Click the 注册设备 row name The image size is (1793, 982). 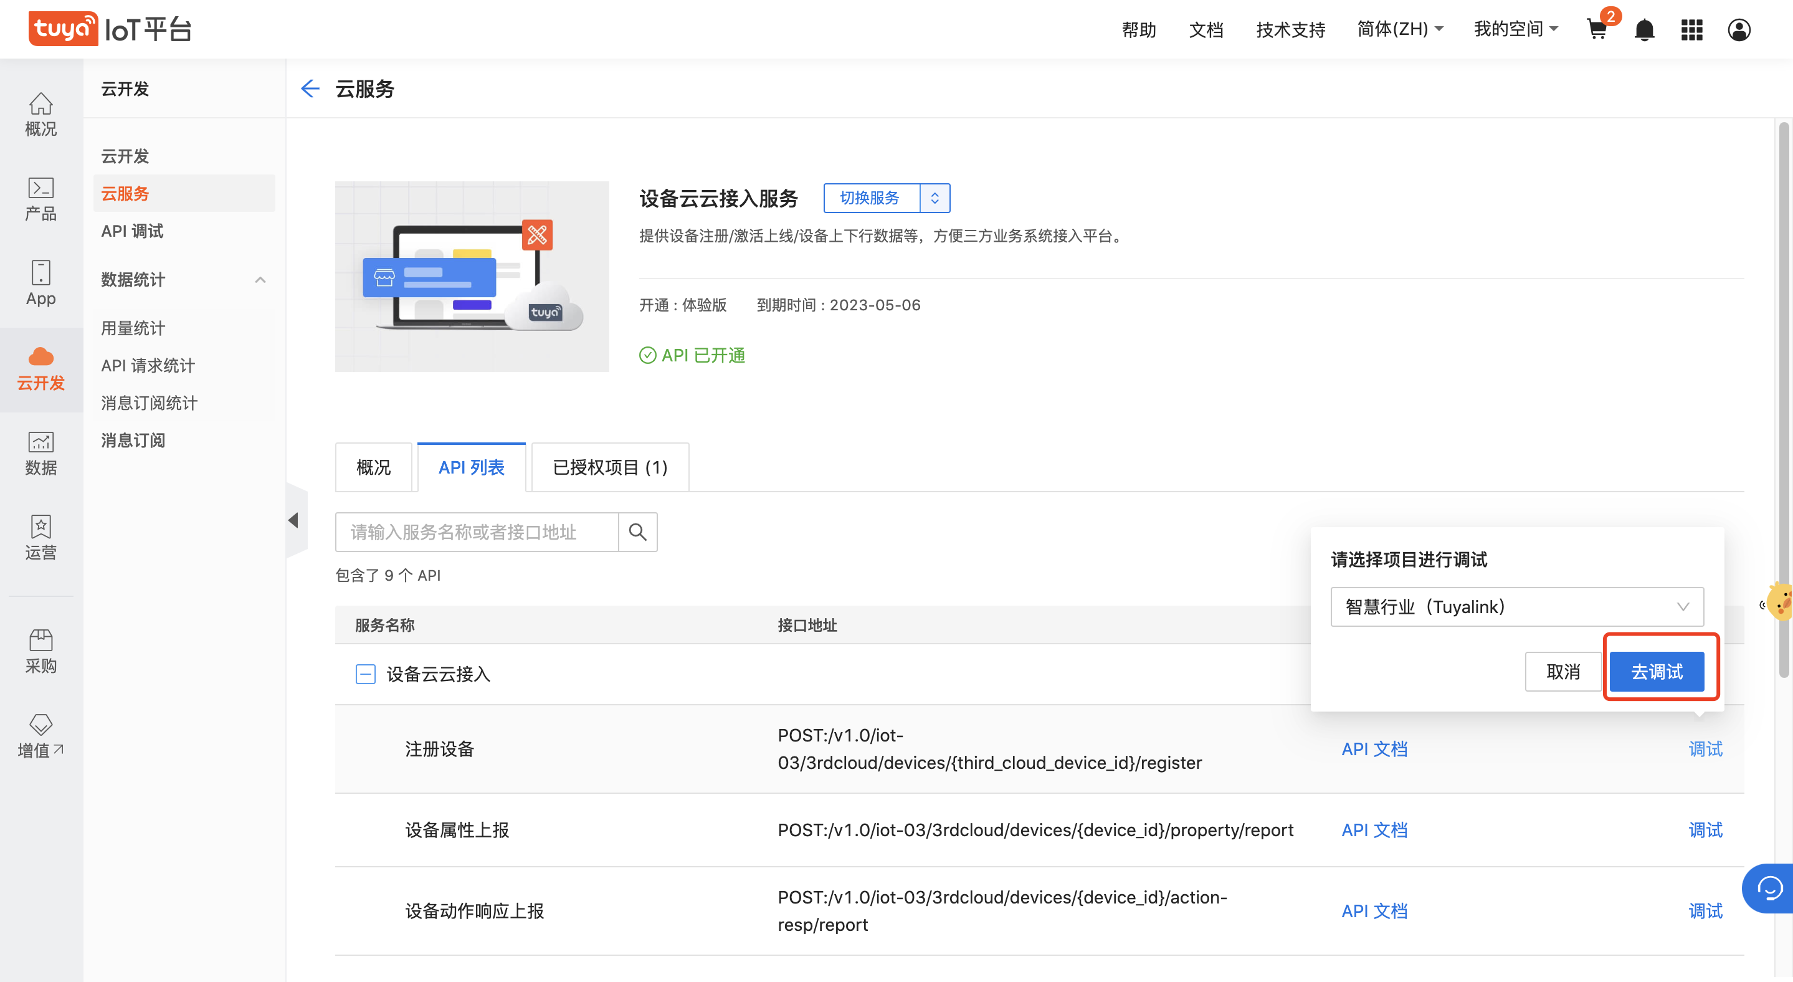[x=439, y=749]
